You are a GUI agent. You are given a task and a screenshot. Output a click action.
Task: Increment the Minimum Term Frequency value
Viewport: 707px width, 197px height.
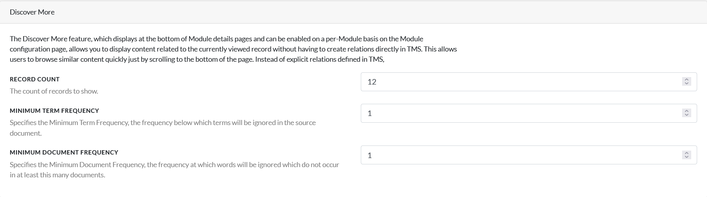(686, 111)
